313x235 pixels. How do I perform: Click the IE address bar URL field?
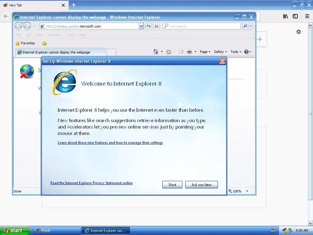pos(89,26)
